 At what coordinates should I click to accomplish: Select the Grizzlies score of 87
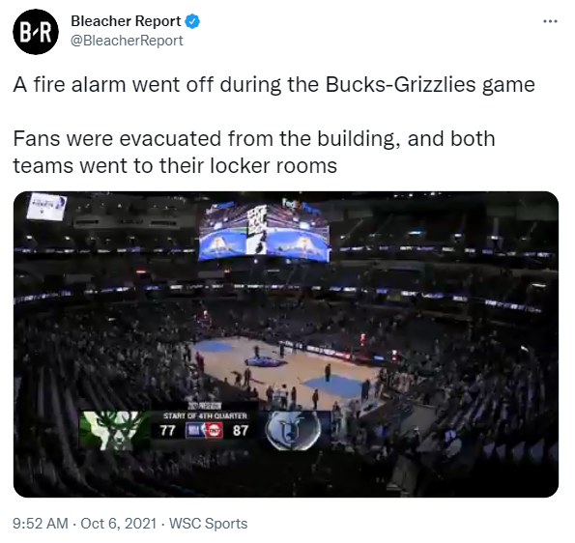click(x=241, y=430)
